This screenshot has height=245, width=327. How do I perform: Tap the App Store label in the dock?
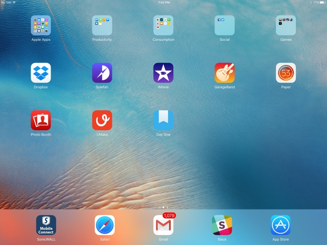point(280,239)
